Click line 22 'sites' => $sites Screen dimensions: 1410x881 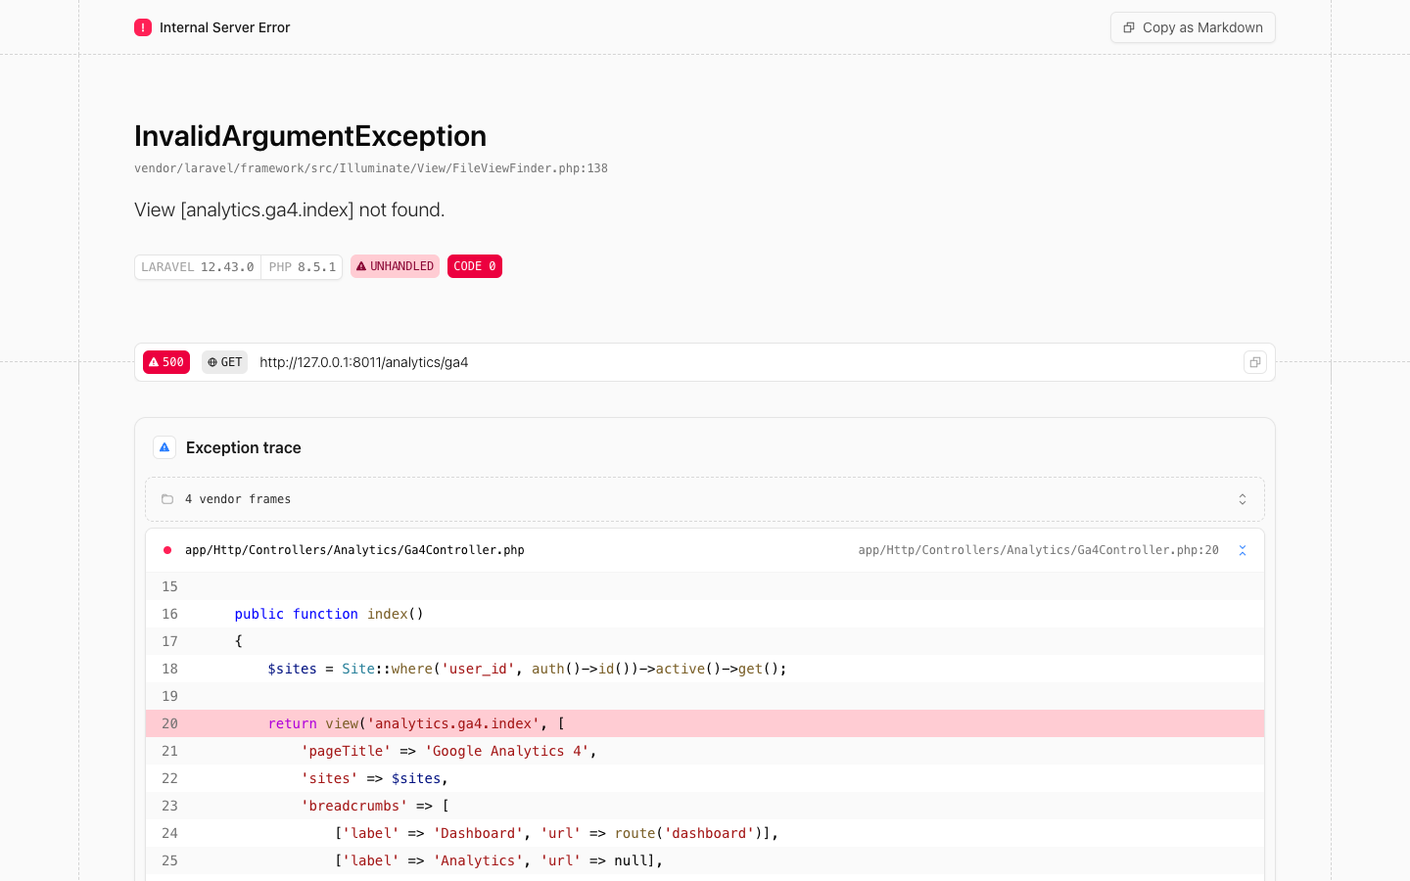pyautogui.click(x=705, y=778)
